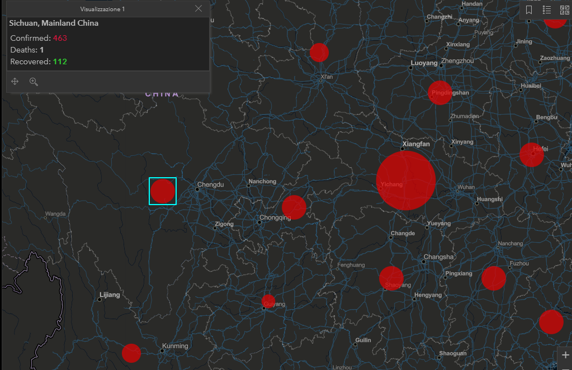Click the Recovered: 112 value
Viewport: 572px width, 370px height.
[60, 61]
